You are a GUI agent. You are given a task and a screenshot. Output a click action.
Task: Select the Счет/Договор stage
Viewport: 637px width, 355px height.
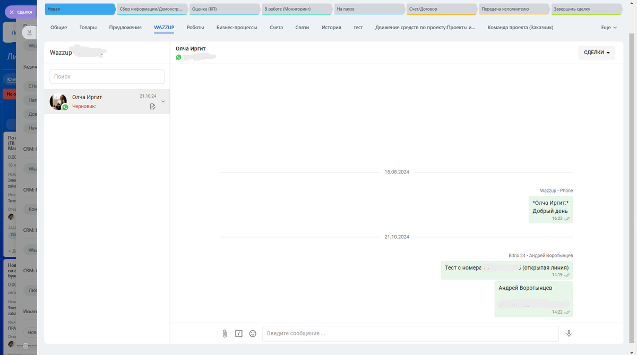[x=442, y=9]
